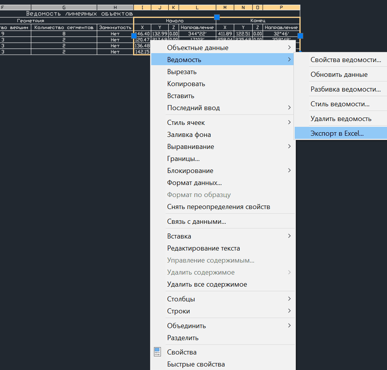Screen dimensions: 387x370
Task: Select Вырезать from context menu
Action: click(x=182, y=72)
